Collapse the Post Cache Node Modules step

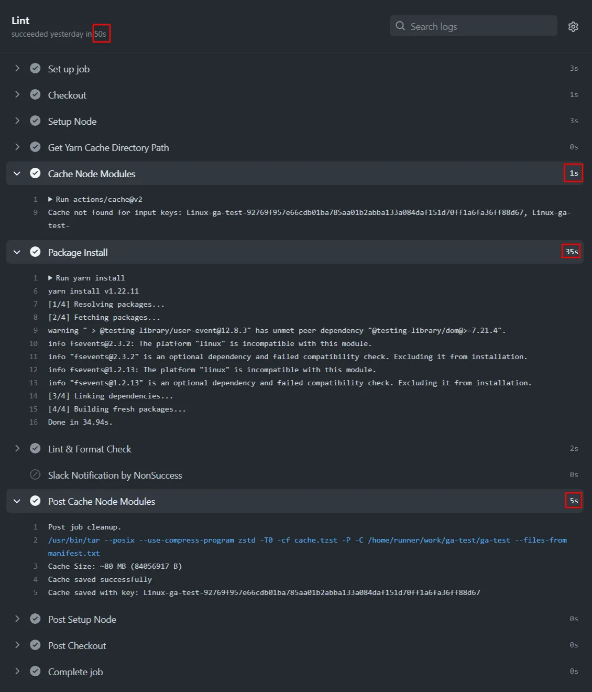click(17, 501)
